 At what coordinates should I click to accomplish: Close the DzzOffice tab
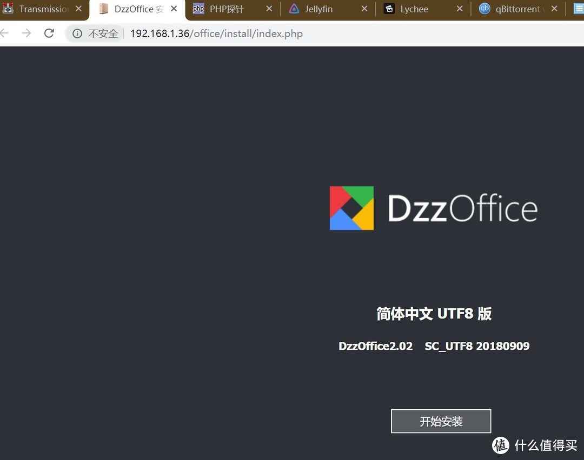click(174, 9)
